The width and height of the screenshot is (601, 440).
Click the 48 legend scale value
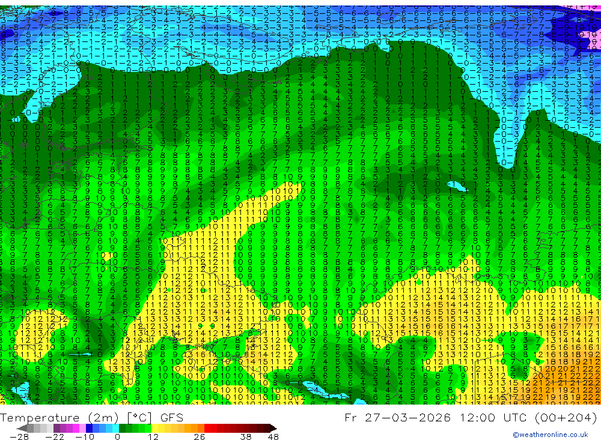[x=273, y=437]
